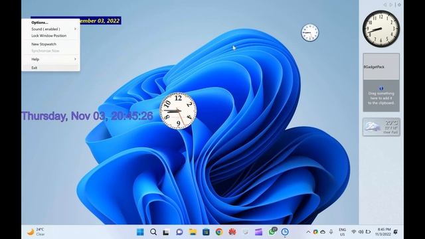The width and height of the screenshot is (425, 239).
Task: Click the blue clock app taskbar icon
Action: (x=285, y=232)
